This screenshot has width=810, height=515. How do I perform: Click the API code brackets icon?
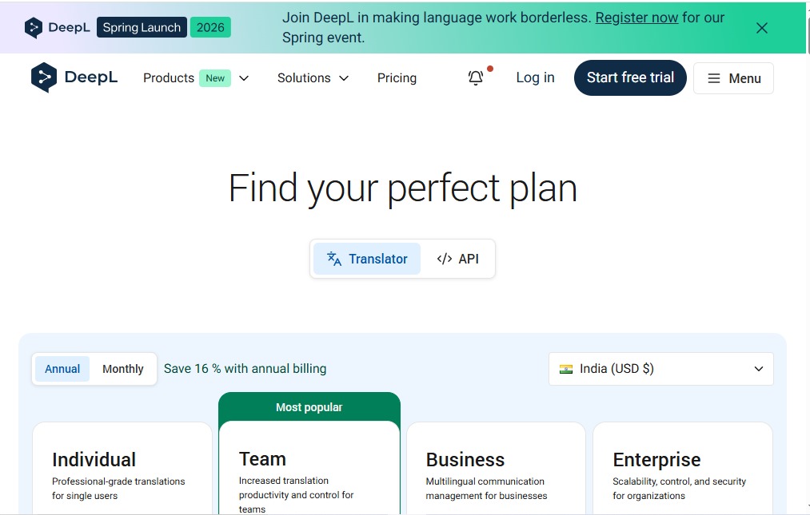pos(445,259)
